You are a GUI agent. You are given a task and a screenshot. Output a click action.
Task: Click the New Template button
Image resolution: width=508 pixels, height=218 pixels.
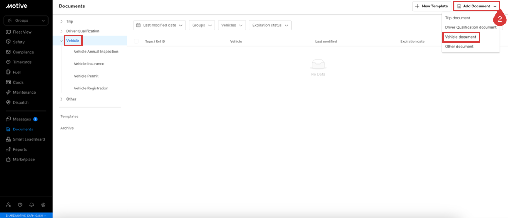[432, 6]
